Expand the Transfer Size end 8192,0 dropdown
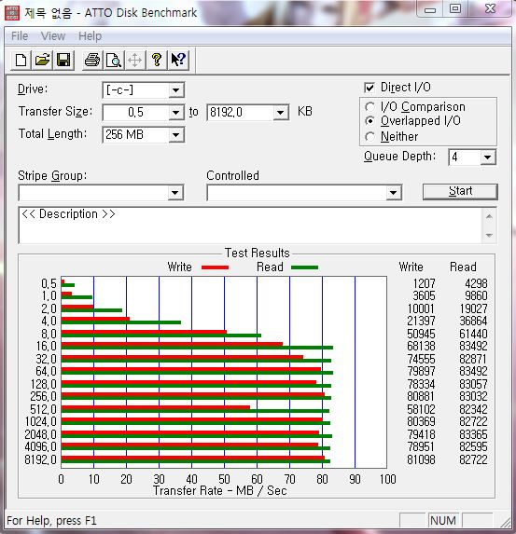516x534 pixels. coord(280,113)
